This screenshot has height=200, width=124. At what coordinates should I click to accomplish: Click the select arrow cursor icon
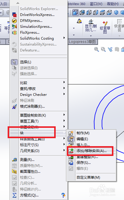click(14, 62)
